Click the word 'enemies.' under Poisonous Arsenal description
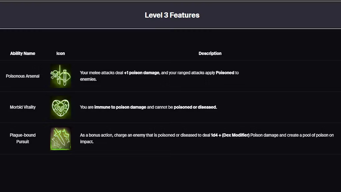The width and height of the screenshot is (341, 192). pos(88,79)
